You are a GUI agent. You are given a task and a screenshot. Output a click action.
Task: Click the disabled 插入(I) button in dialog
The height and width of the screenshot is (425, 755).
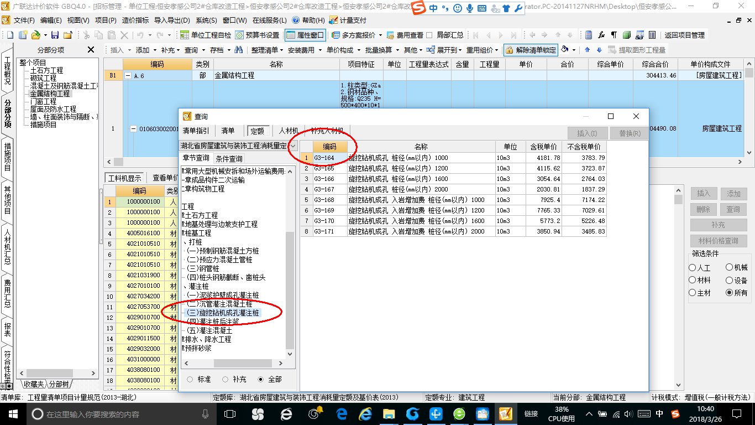(587, 133)
